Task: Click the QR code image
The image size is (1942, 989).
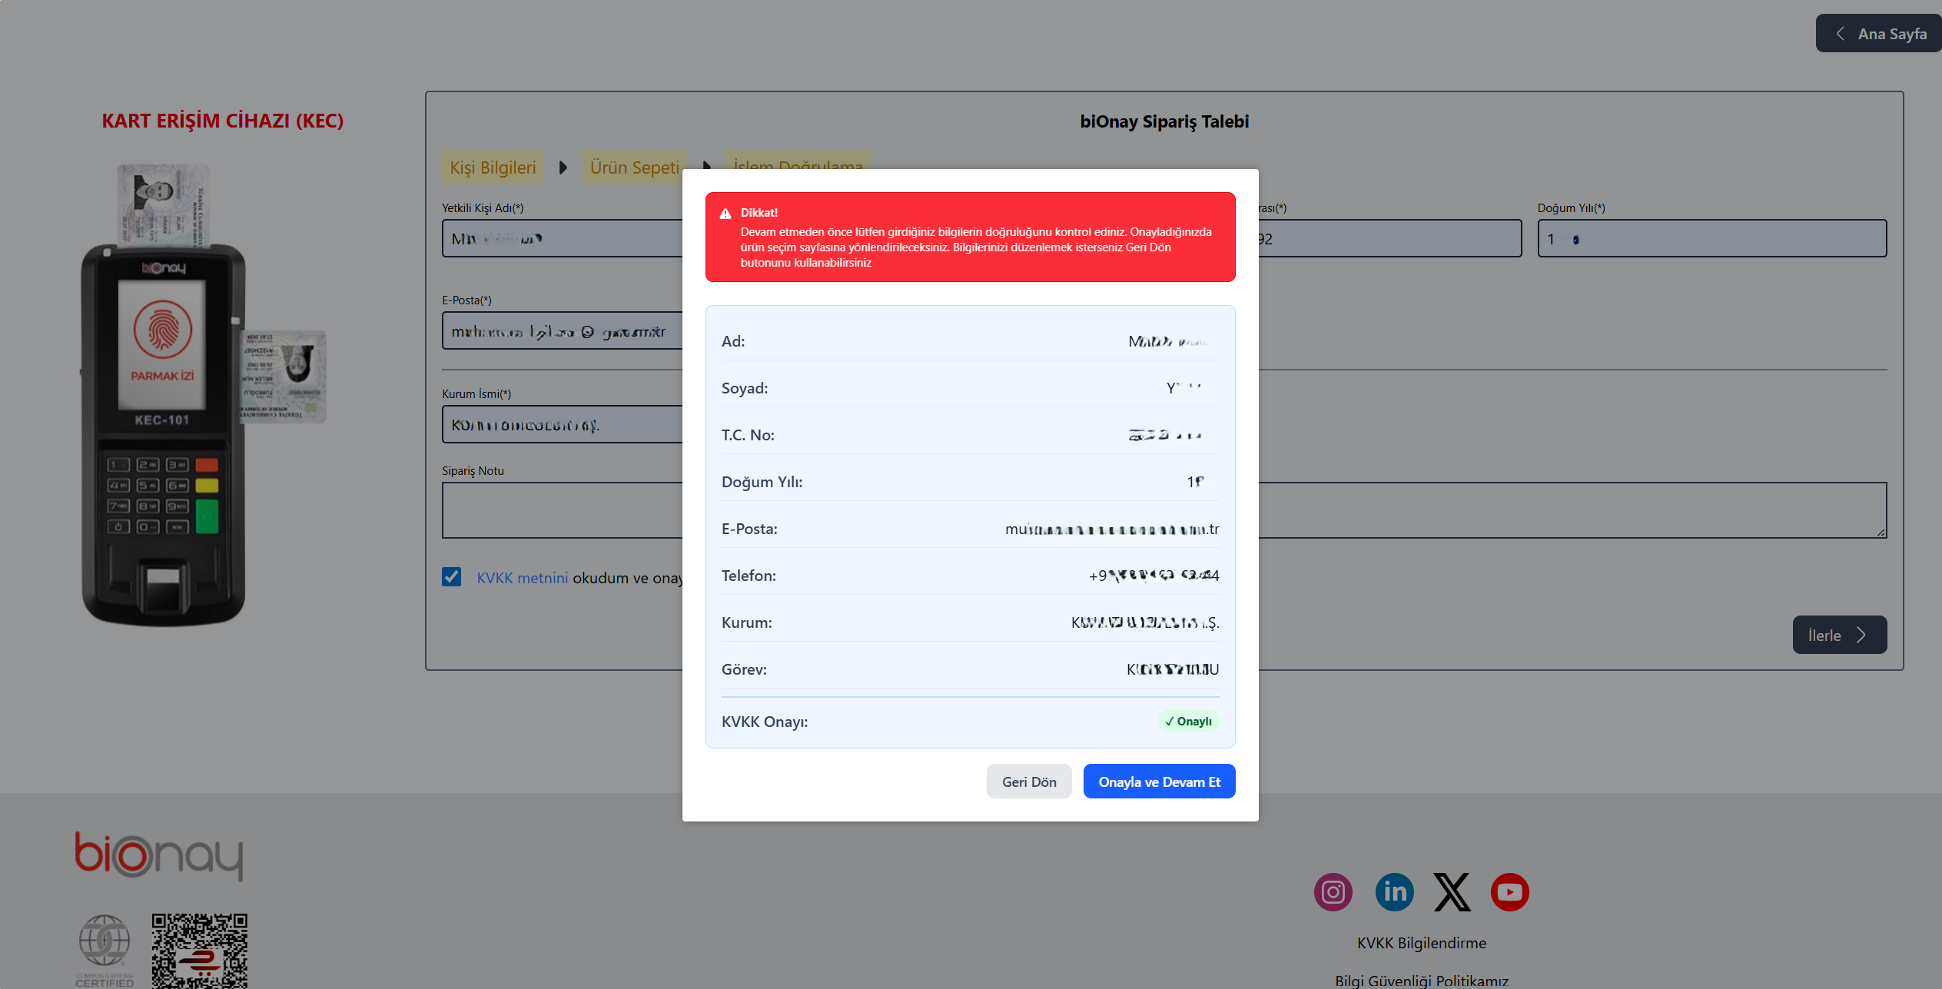Action: [199, 951]
